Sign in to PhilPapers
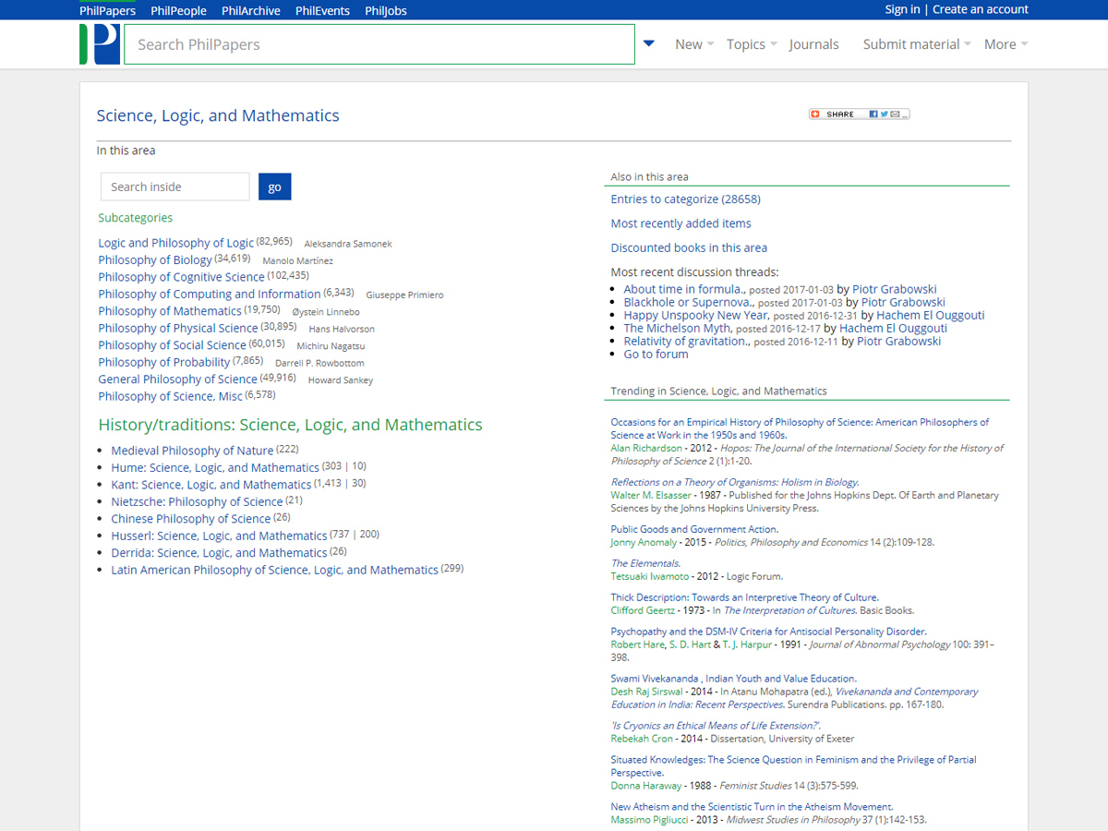Viewport: 1108px width, 831px height. click(x=902, y=9)
